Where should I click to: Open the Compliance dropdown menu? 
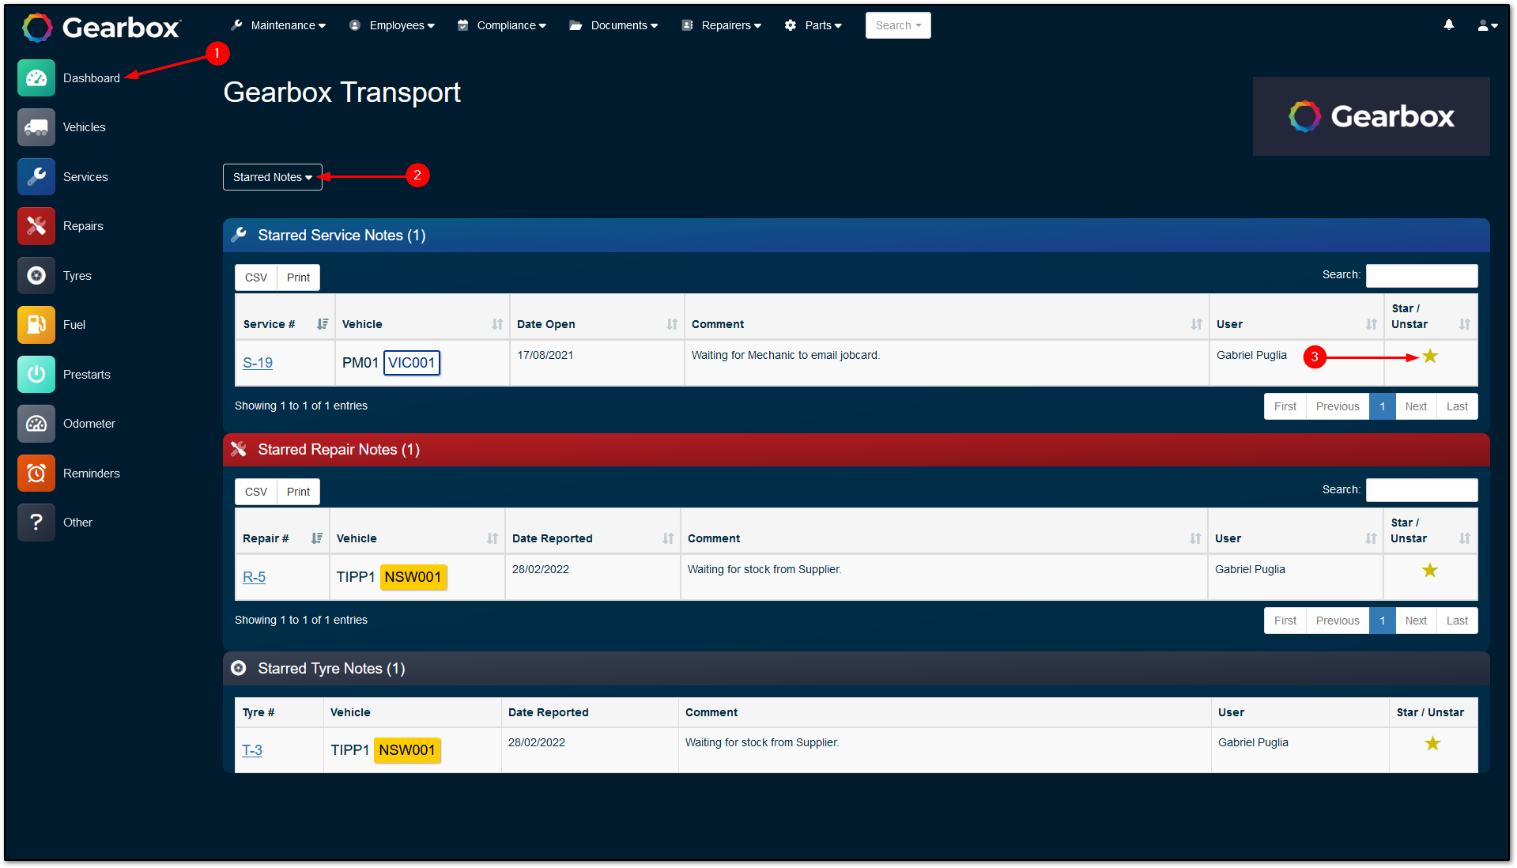pos(502,25)
